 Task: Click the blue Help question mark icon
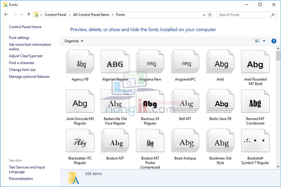(274, 41)
